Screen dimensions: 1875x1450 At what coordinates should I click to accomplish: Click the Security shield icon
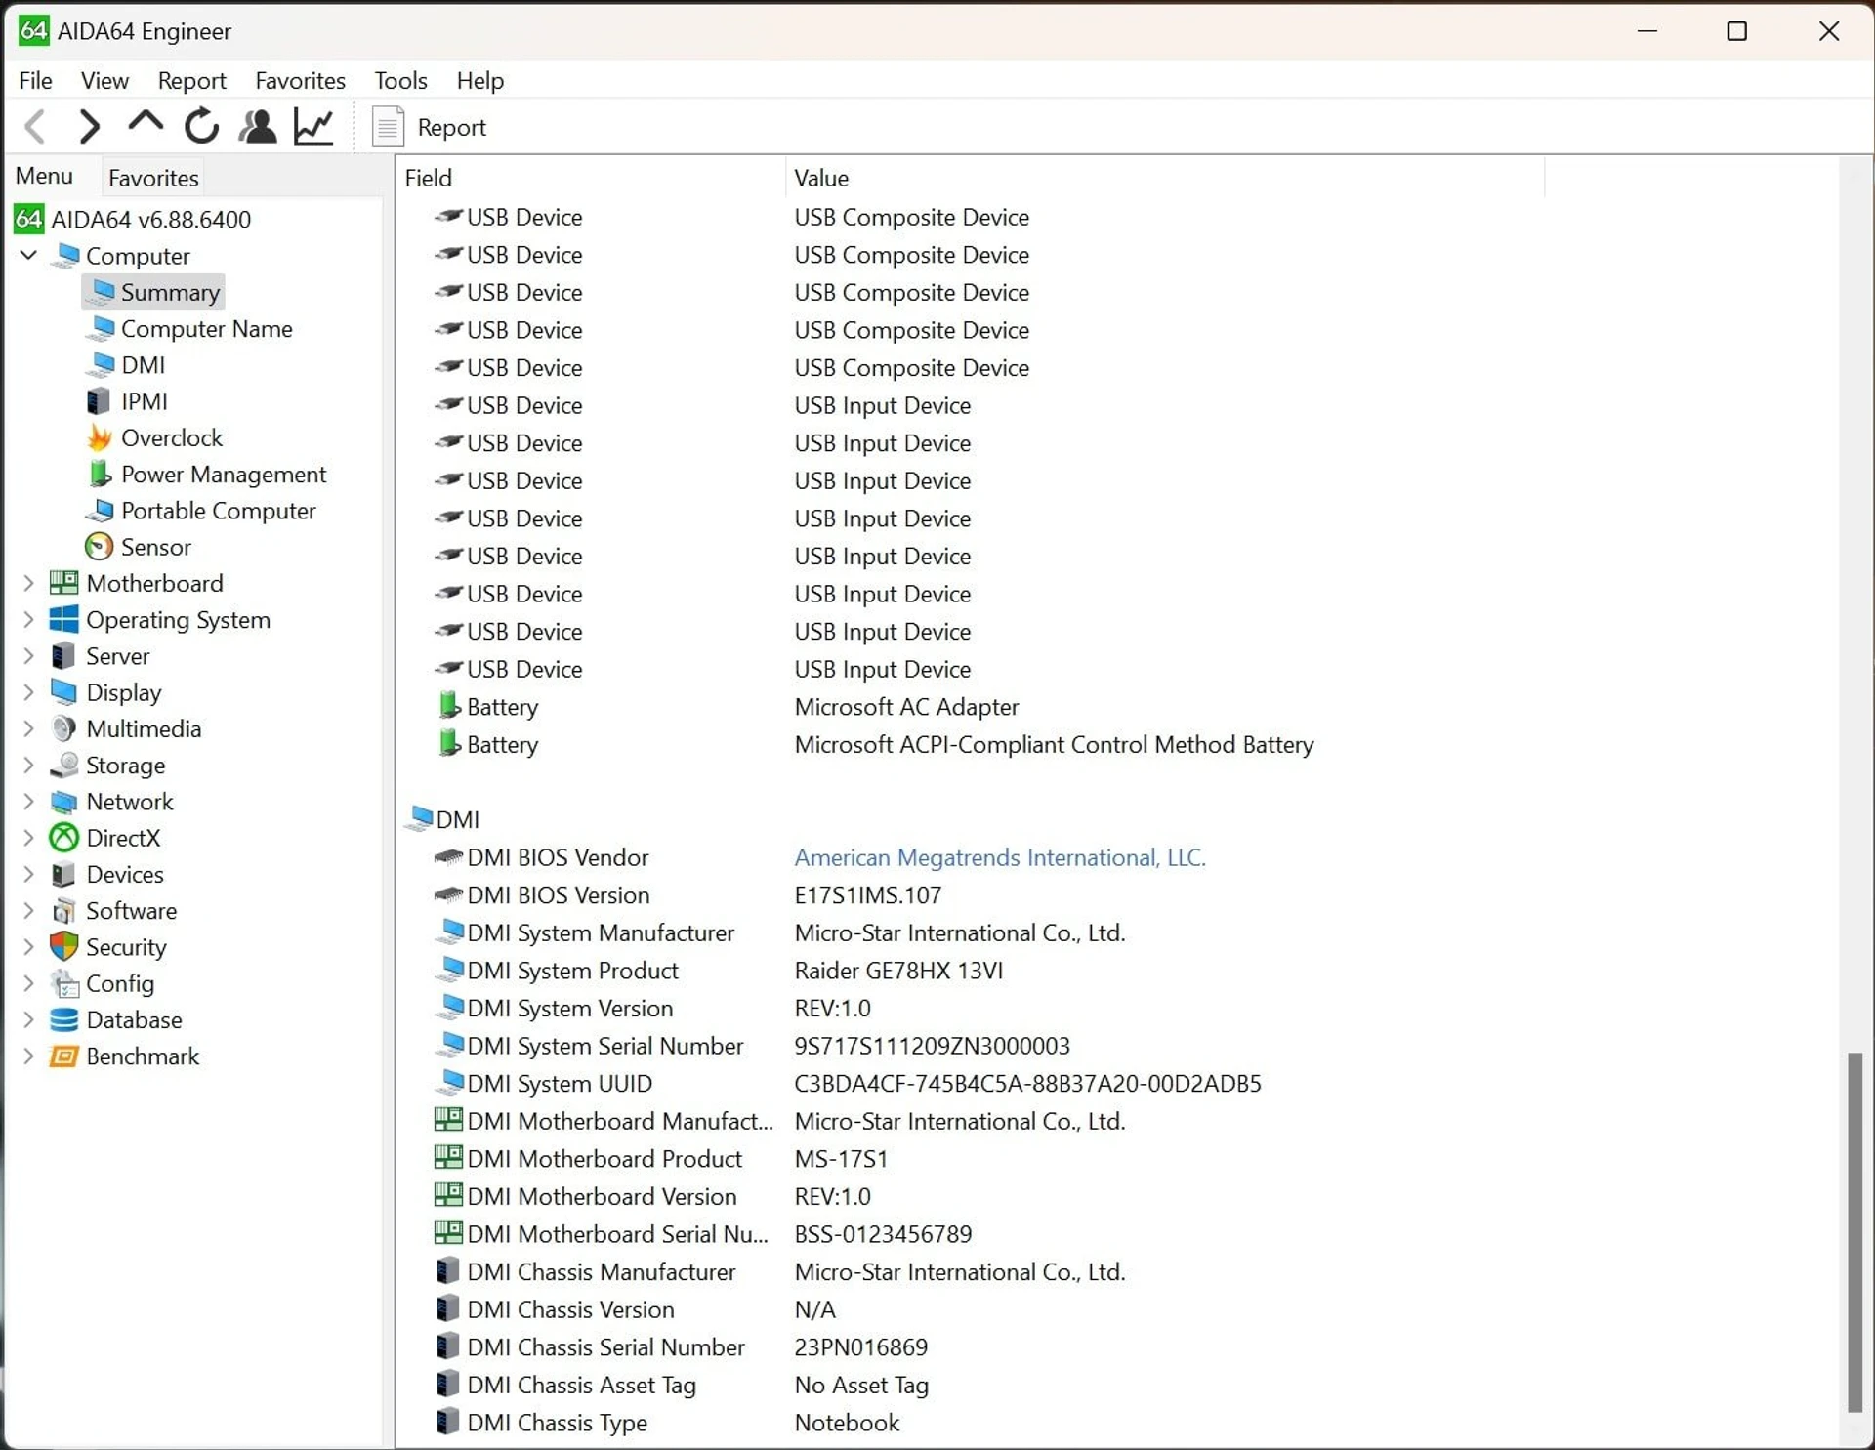click(x=63, y=946)
